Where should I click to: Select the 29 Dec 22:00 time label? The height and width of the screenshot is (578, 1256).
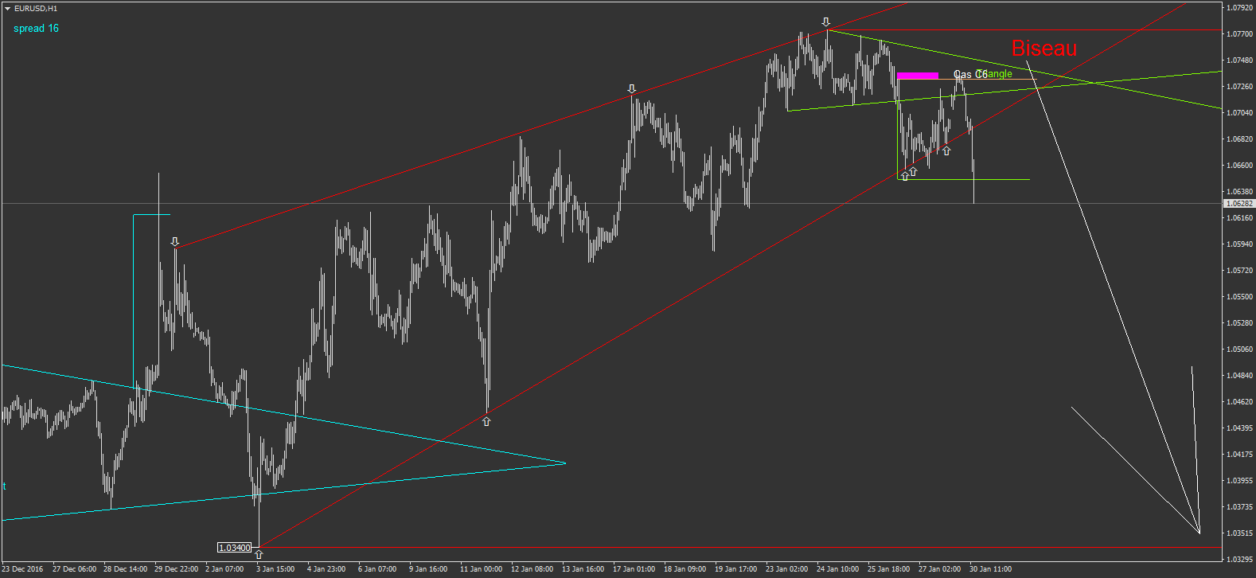point(176,569)
